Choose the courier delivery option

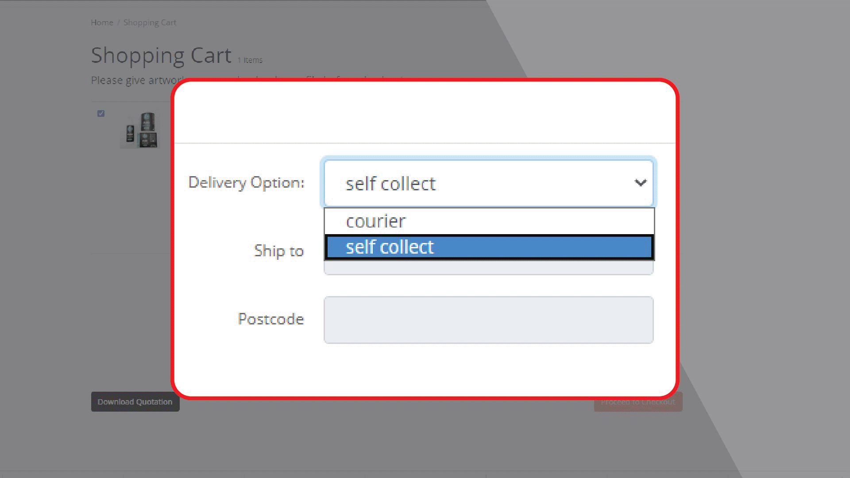coord(375,221)
